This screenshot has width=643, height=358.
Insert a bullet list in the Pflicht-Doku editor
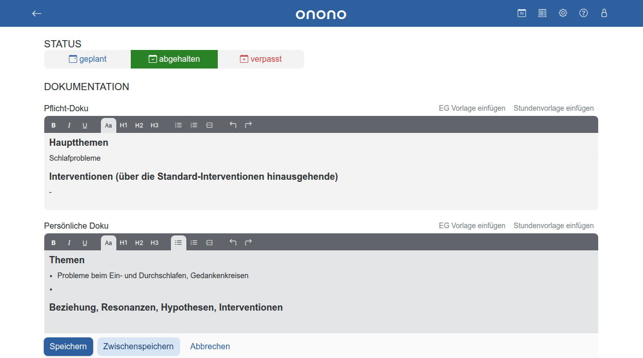178,125
